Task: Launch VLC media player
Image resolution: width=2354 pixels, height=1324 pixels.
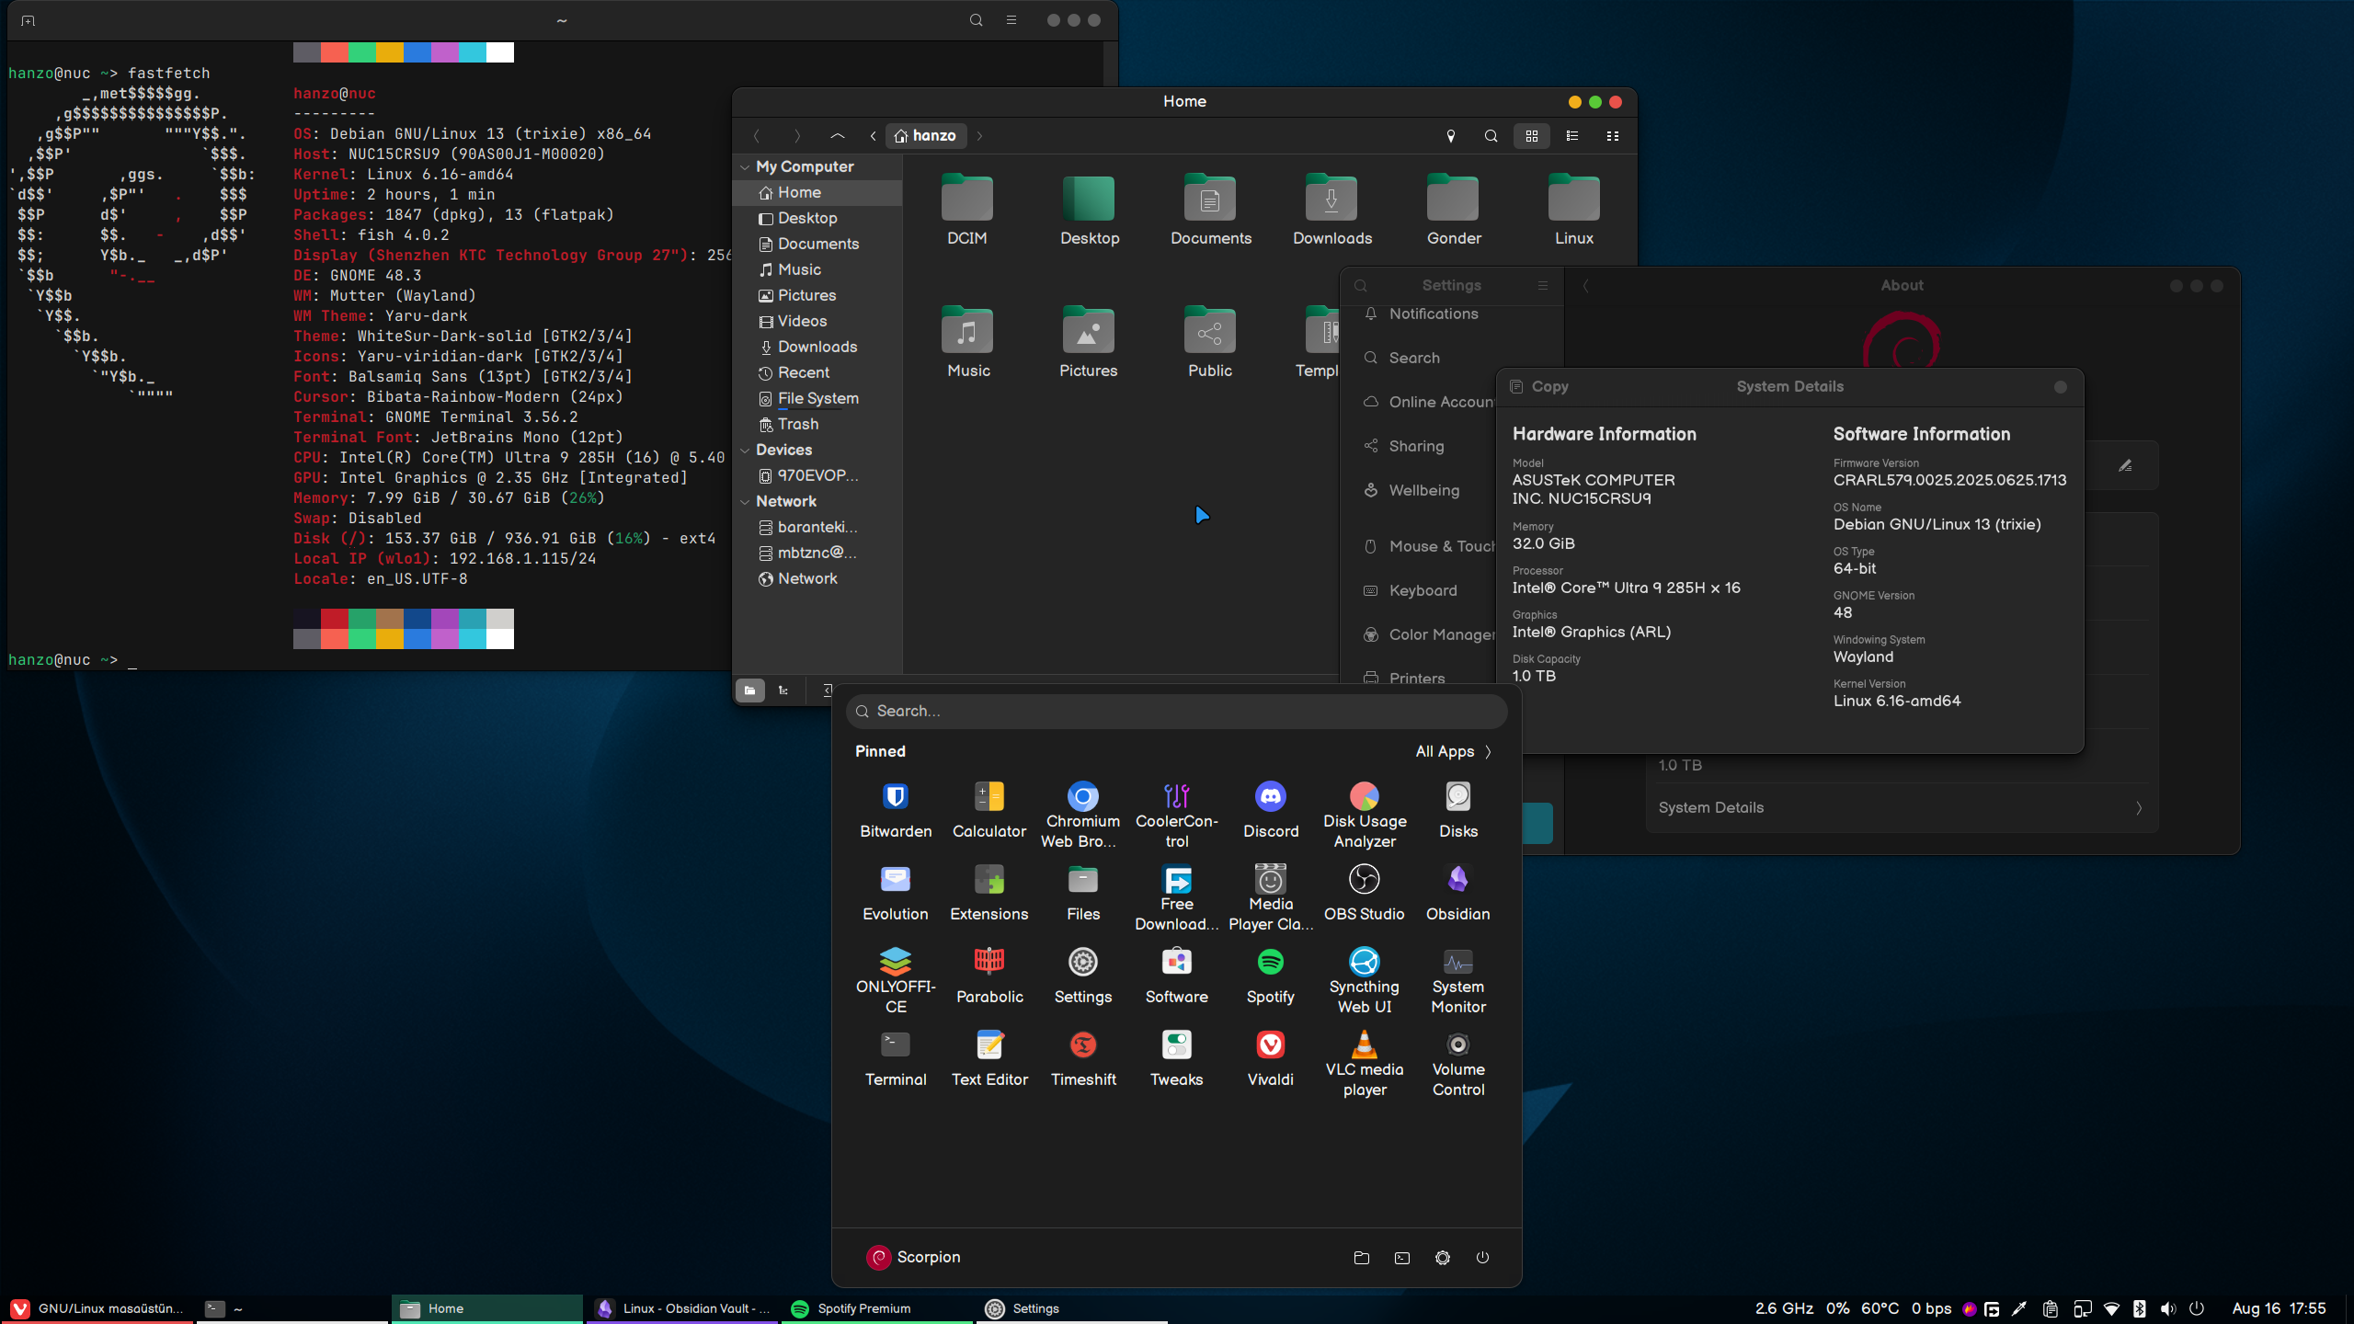Action: [1365, 1063]
